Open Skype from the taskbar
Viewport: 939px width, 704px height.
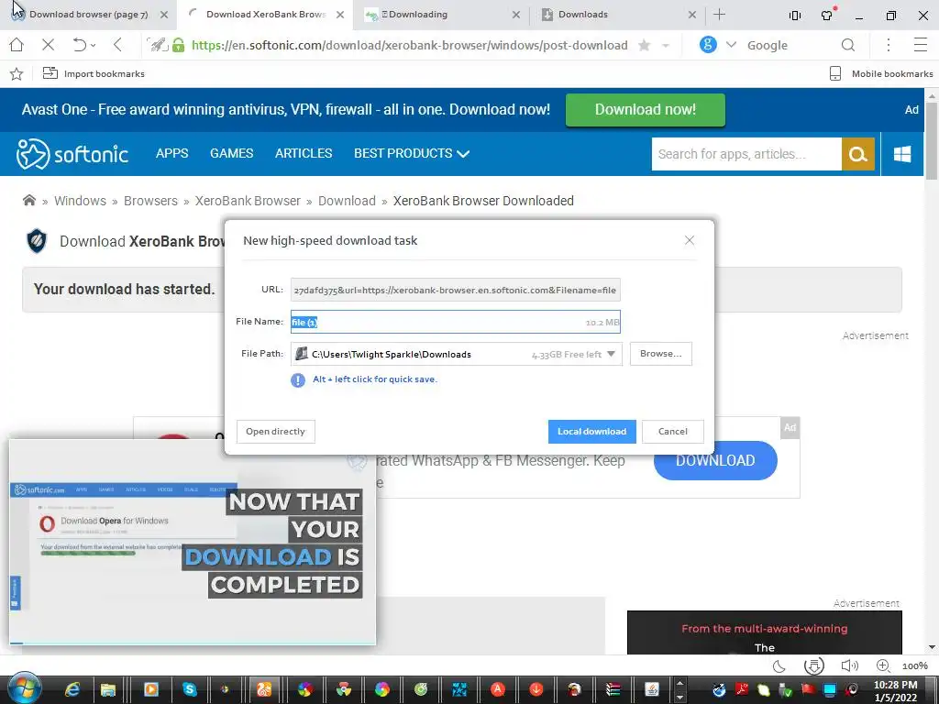[x=189, y=689]
